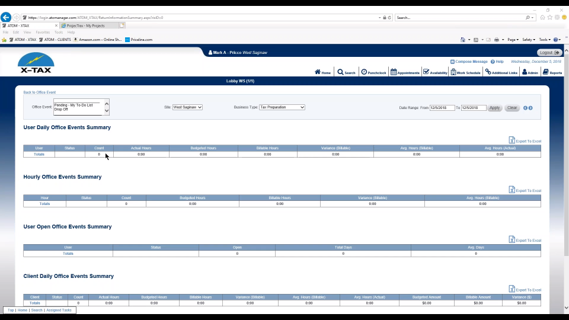The height and width of the screenshot is (320, 569).
Task: Click the add-to-favorites star on favorites bar
Action: (x=4, y=40)
